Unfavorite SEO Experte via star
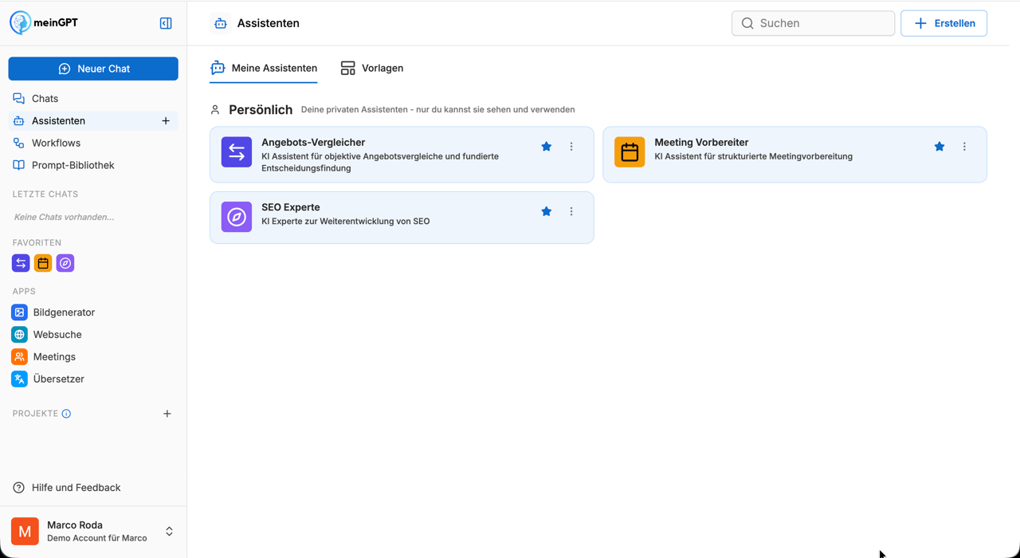The height and width of the screenshot is (558, 1020). coord(546,211)
